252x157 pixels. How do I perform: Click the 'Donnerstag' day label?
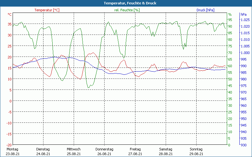point(104,149)
